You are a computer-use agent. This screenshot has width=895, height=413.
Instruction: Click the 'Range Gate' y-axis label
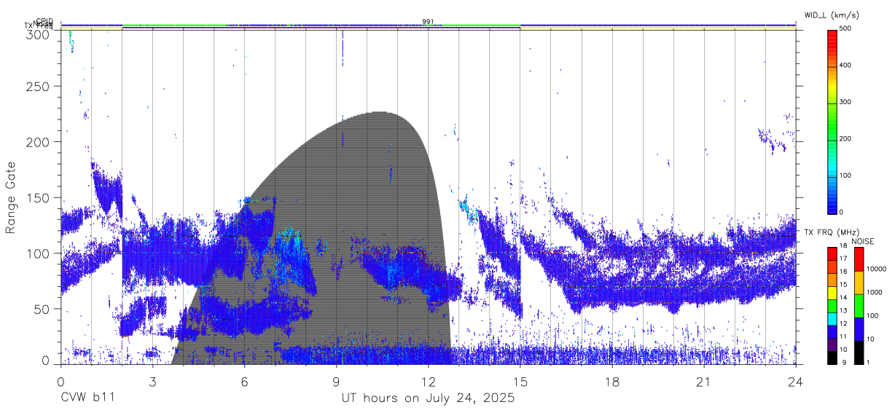(11, 198)
